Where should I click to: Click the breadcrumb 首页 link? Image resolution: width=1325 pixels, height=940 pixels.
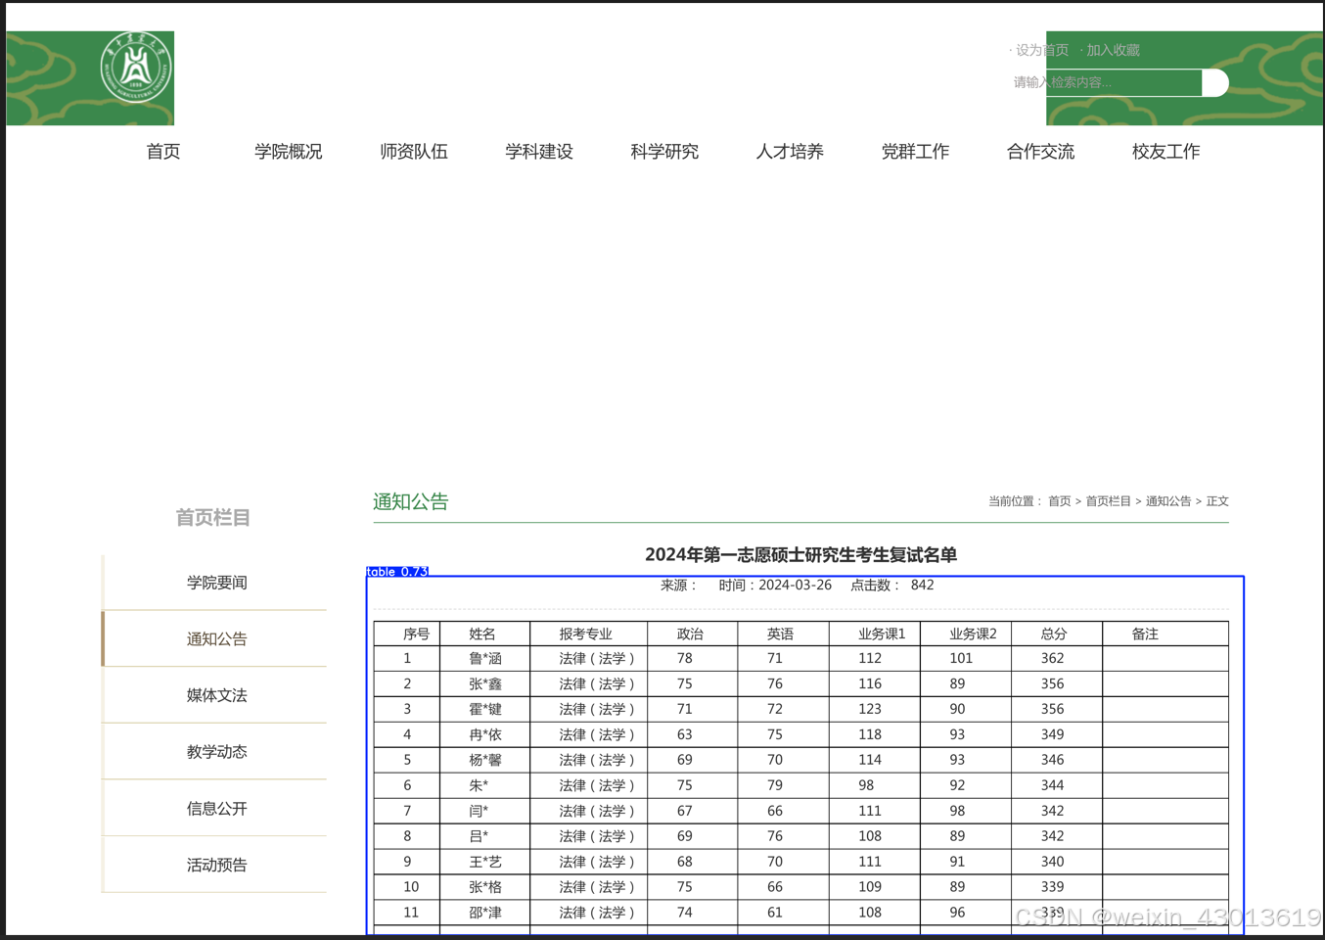click(1060, 501)
